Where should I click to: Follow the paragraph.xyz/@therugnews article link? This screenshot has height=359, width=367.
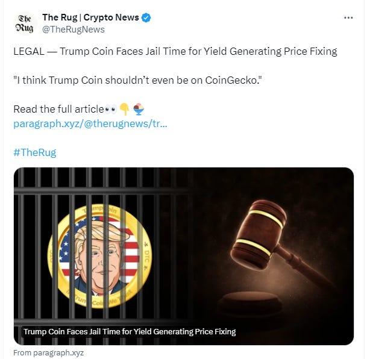(x=90, y=123)
